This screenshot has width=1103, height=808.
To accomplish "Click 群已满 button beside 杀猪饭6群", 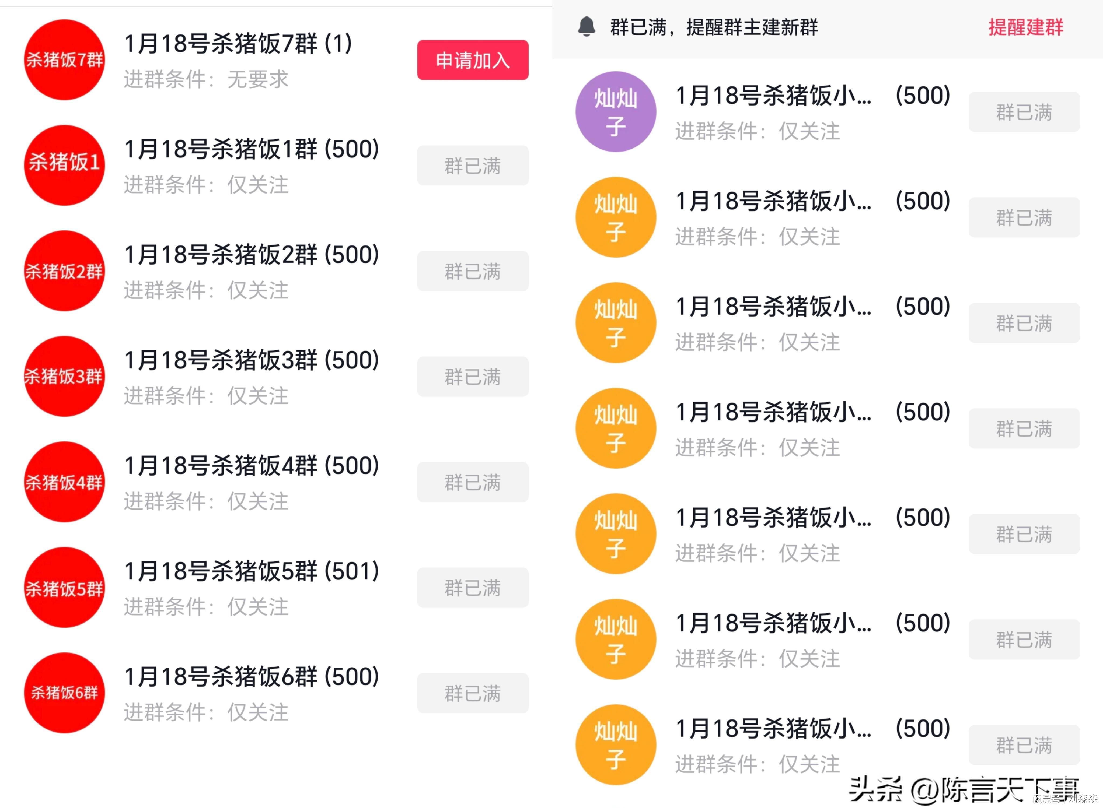I will [472, 693].
